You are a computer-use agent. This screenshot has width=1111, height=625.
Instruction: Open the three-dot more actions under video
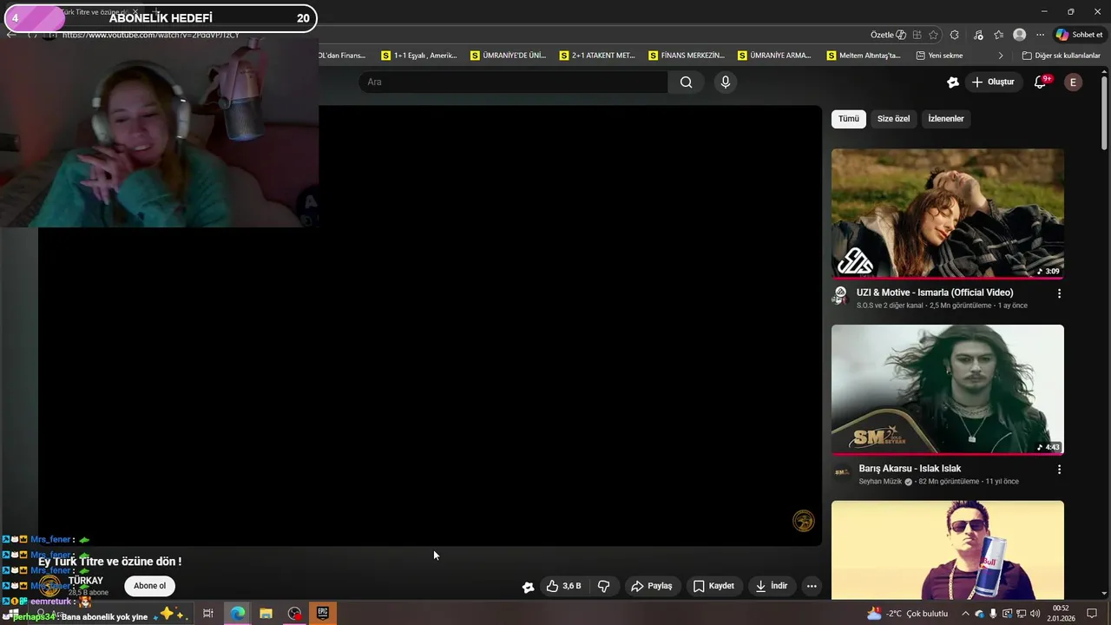pos(812,586)
